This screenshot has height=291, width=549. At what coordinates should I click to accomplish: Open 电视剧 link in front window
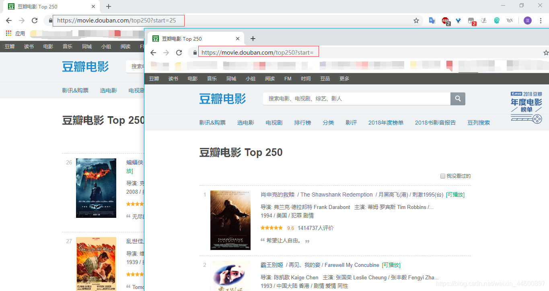coord(274,123)
